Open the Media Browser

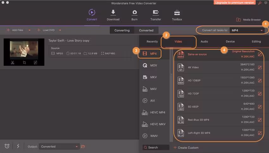pos(248,20)
